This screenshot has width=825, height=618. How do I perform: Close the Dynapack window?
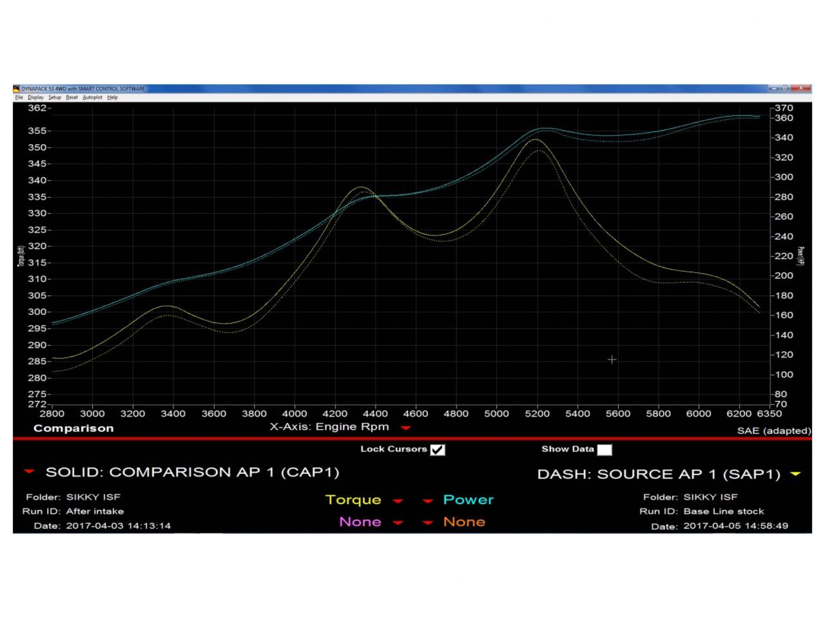[x=802, y=88]
